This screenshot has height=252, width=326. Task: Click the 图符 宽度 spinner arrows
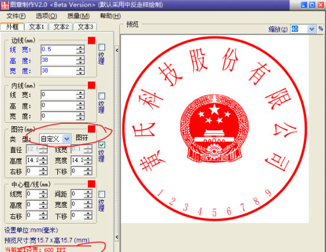[88, 161]
